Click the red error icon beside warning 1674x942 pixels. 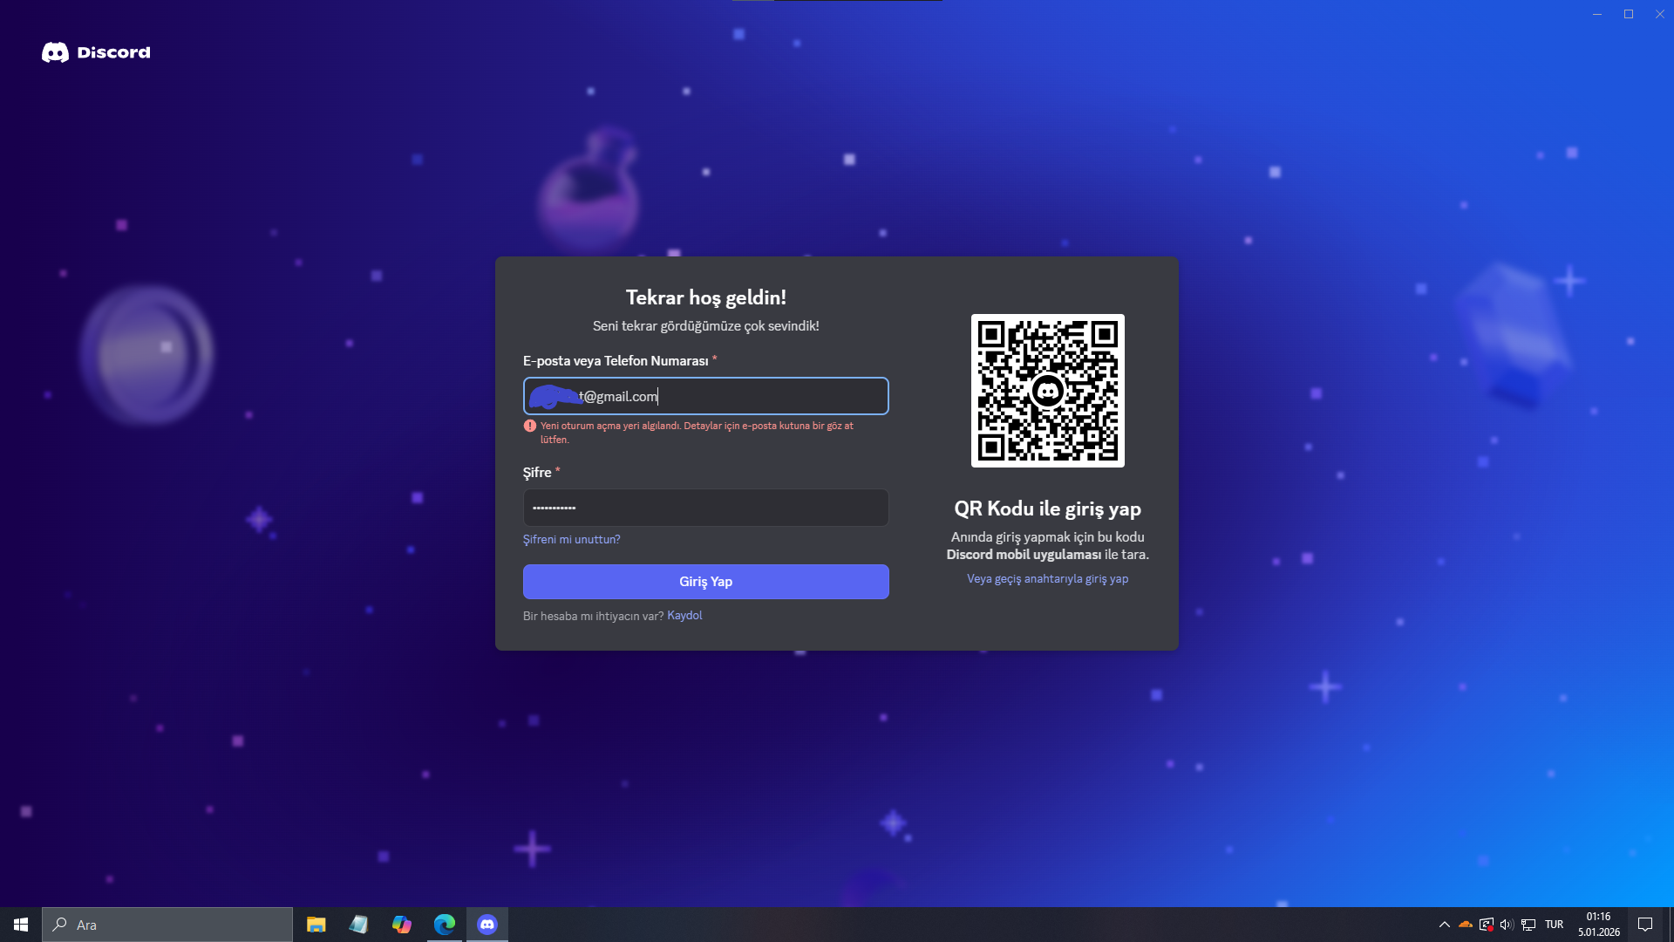(529, 427)
